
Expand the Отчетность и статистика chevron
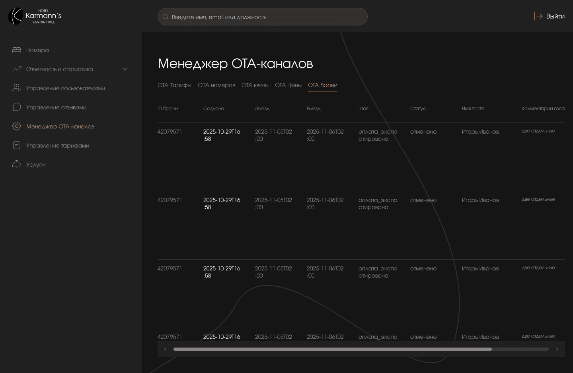click(125, 69)
